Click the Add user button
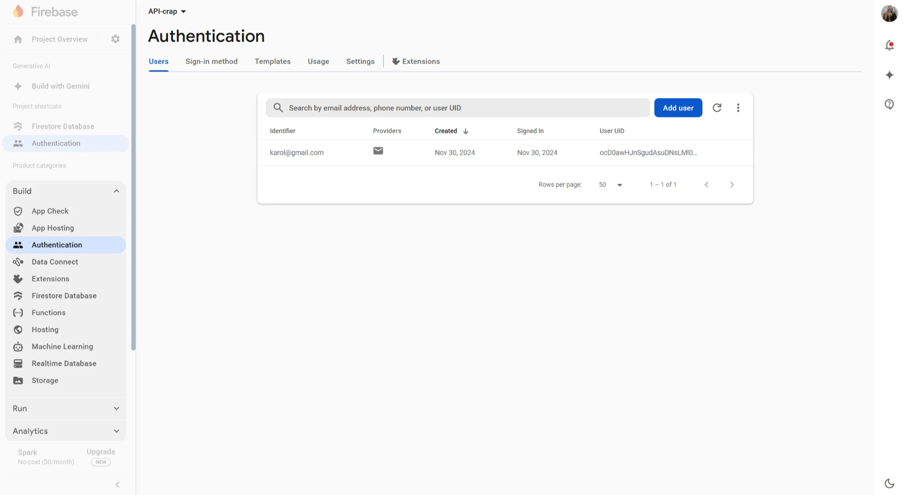904x495 pixels. (x=678, y=107)
